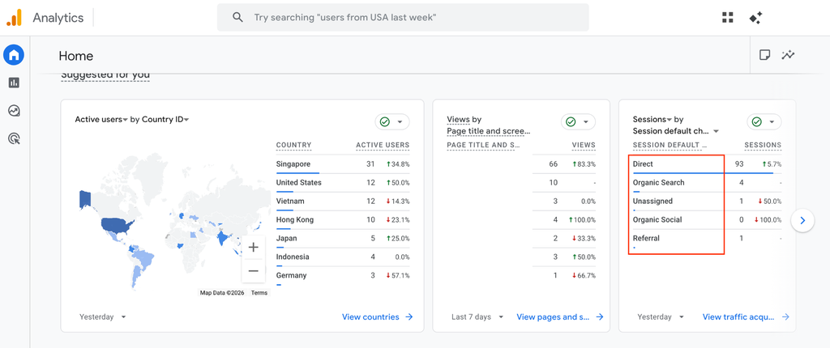Viewport: 830px width, 348px height.
Task: Open Country ID dimension dropdown
Action: (165, 120)
